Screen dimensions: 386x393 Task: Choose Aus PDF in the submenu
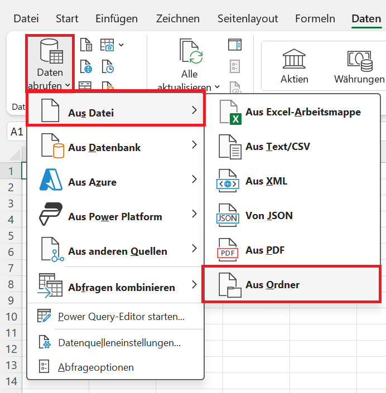pos(292,250)
